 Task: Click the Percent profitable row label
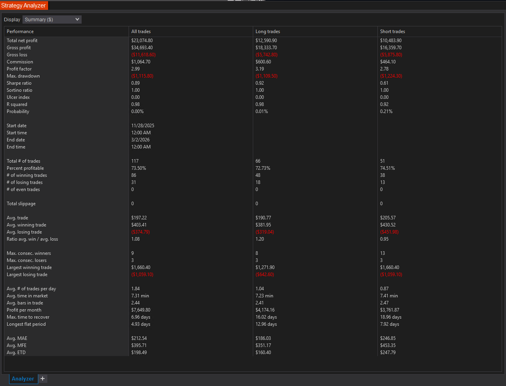[x=25, y=168]
